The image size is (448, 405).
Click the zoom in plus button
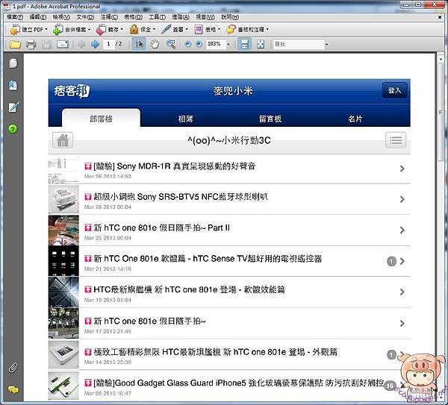pos(199,44)
